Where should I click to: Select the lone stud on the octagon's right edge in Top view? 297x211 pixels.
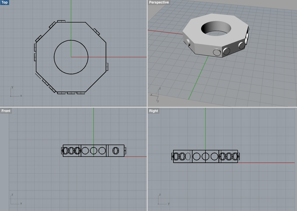107,67
